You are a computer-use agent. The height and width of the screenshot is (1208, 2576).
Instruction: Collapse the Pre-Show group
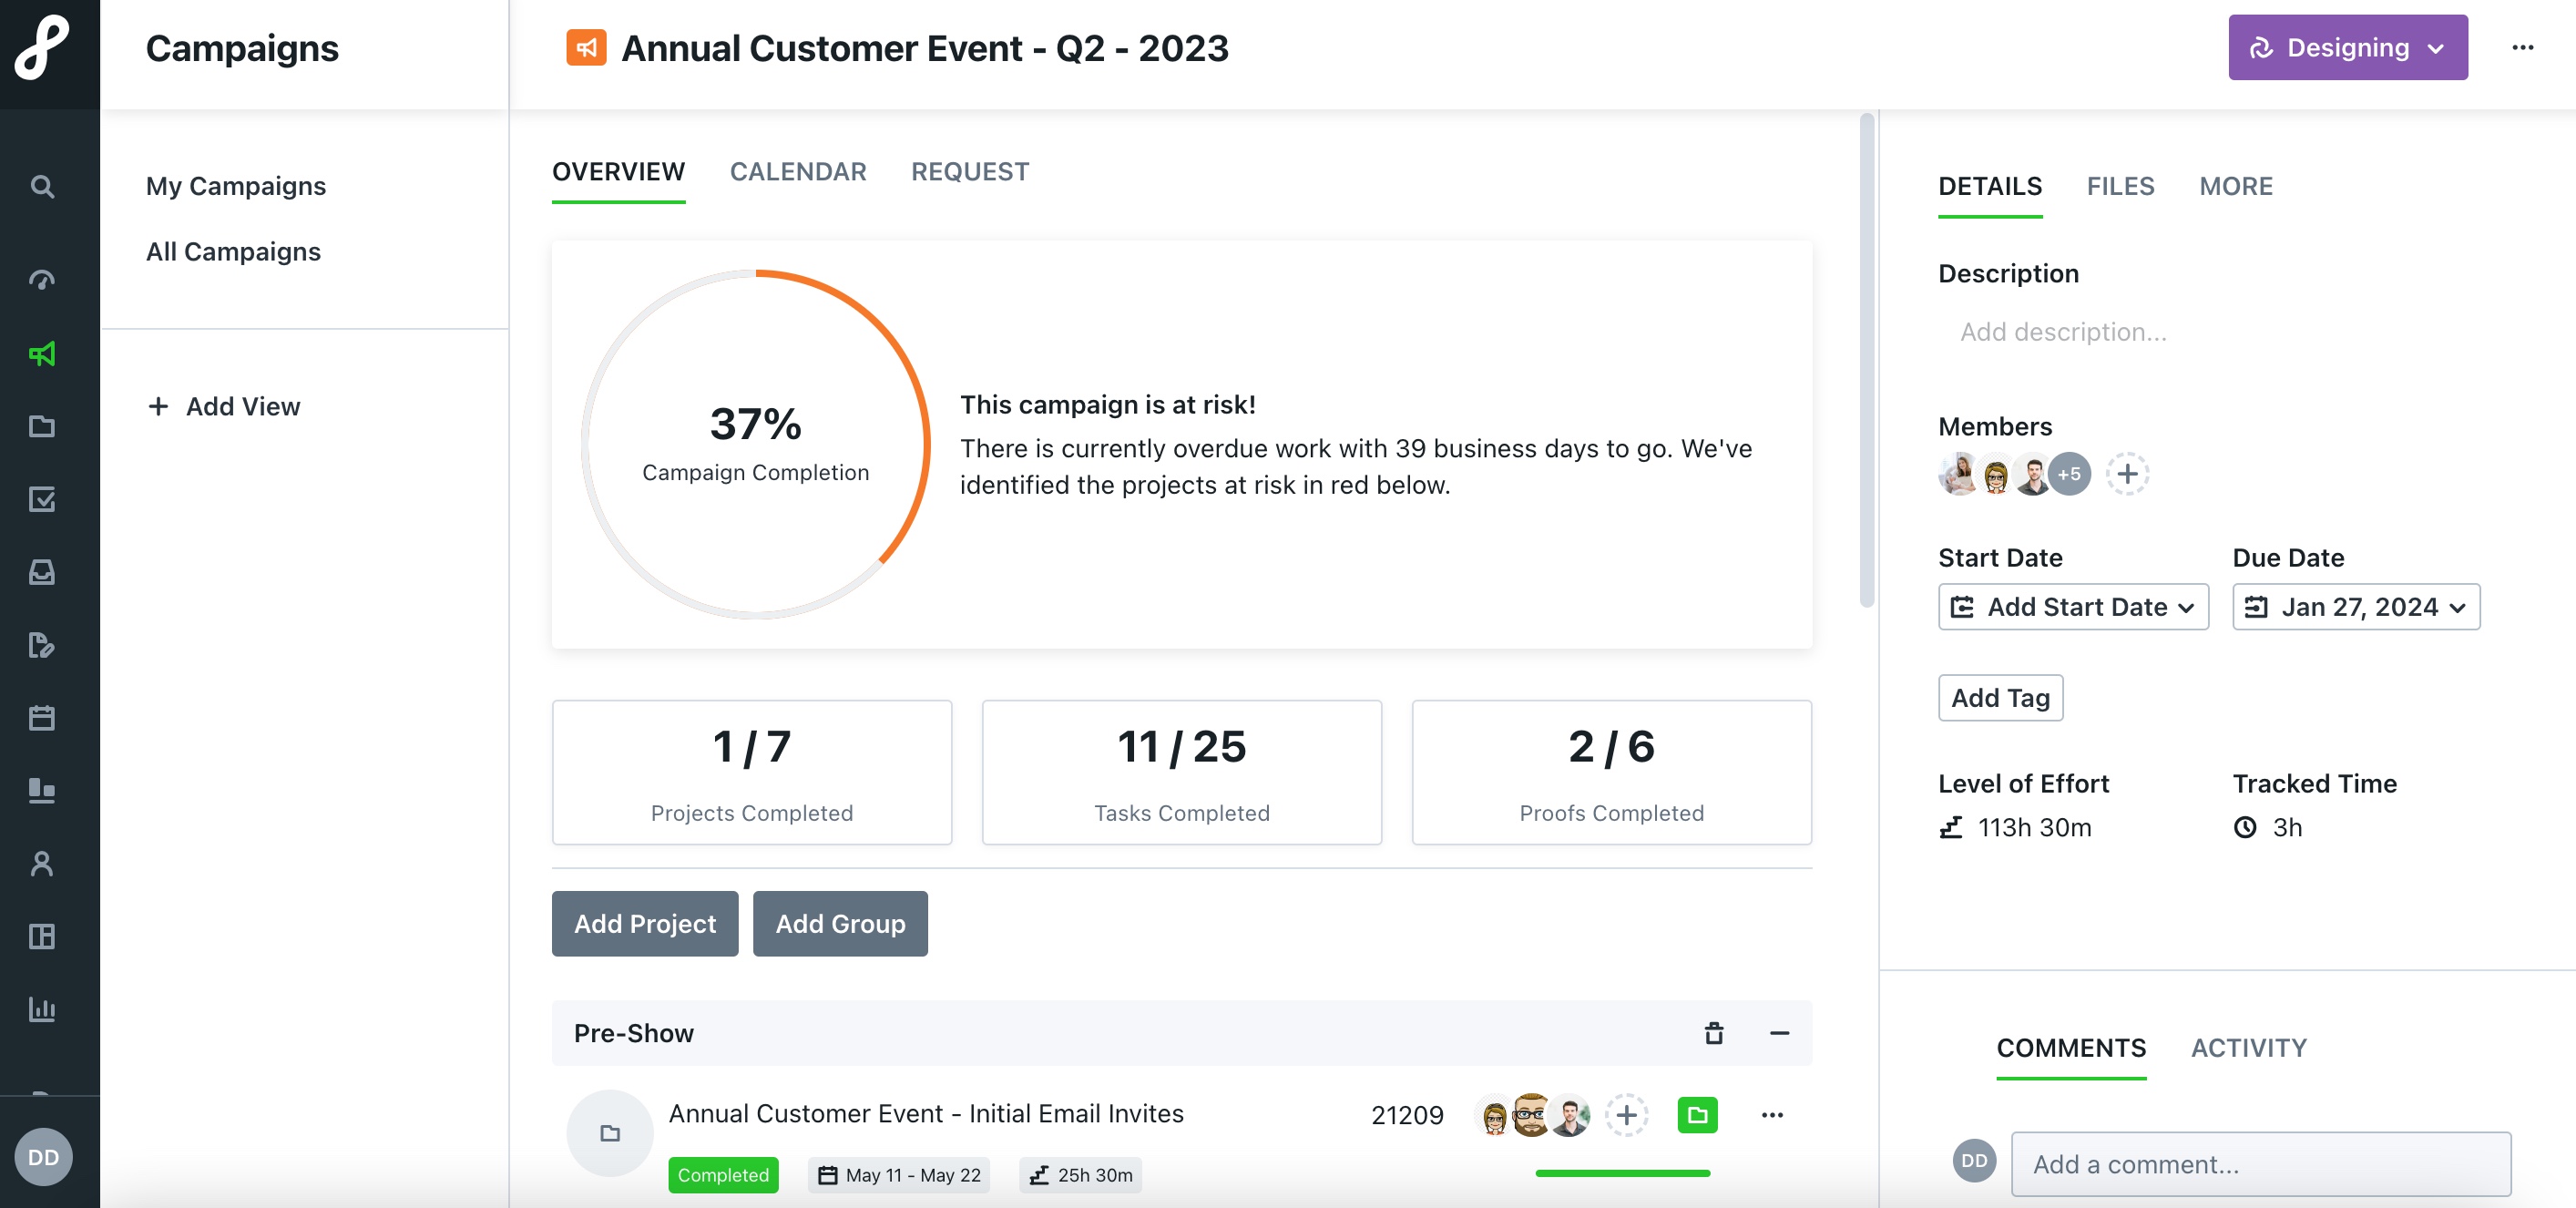[x=1779, y=1033]
